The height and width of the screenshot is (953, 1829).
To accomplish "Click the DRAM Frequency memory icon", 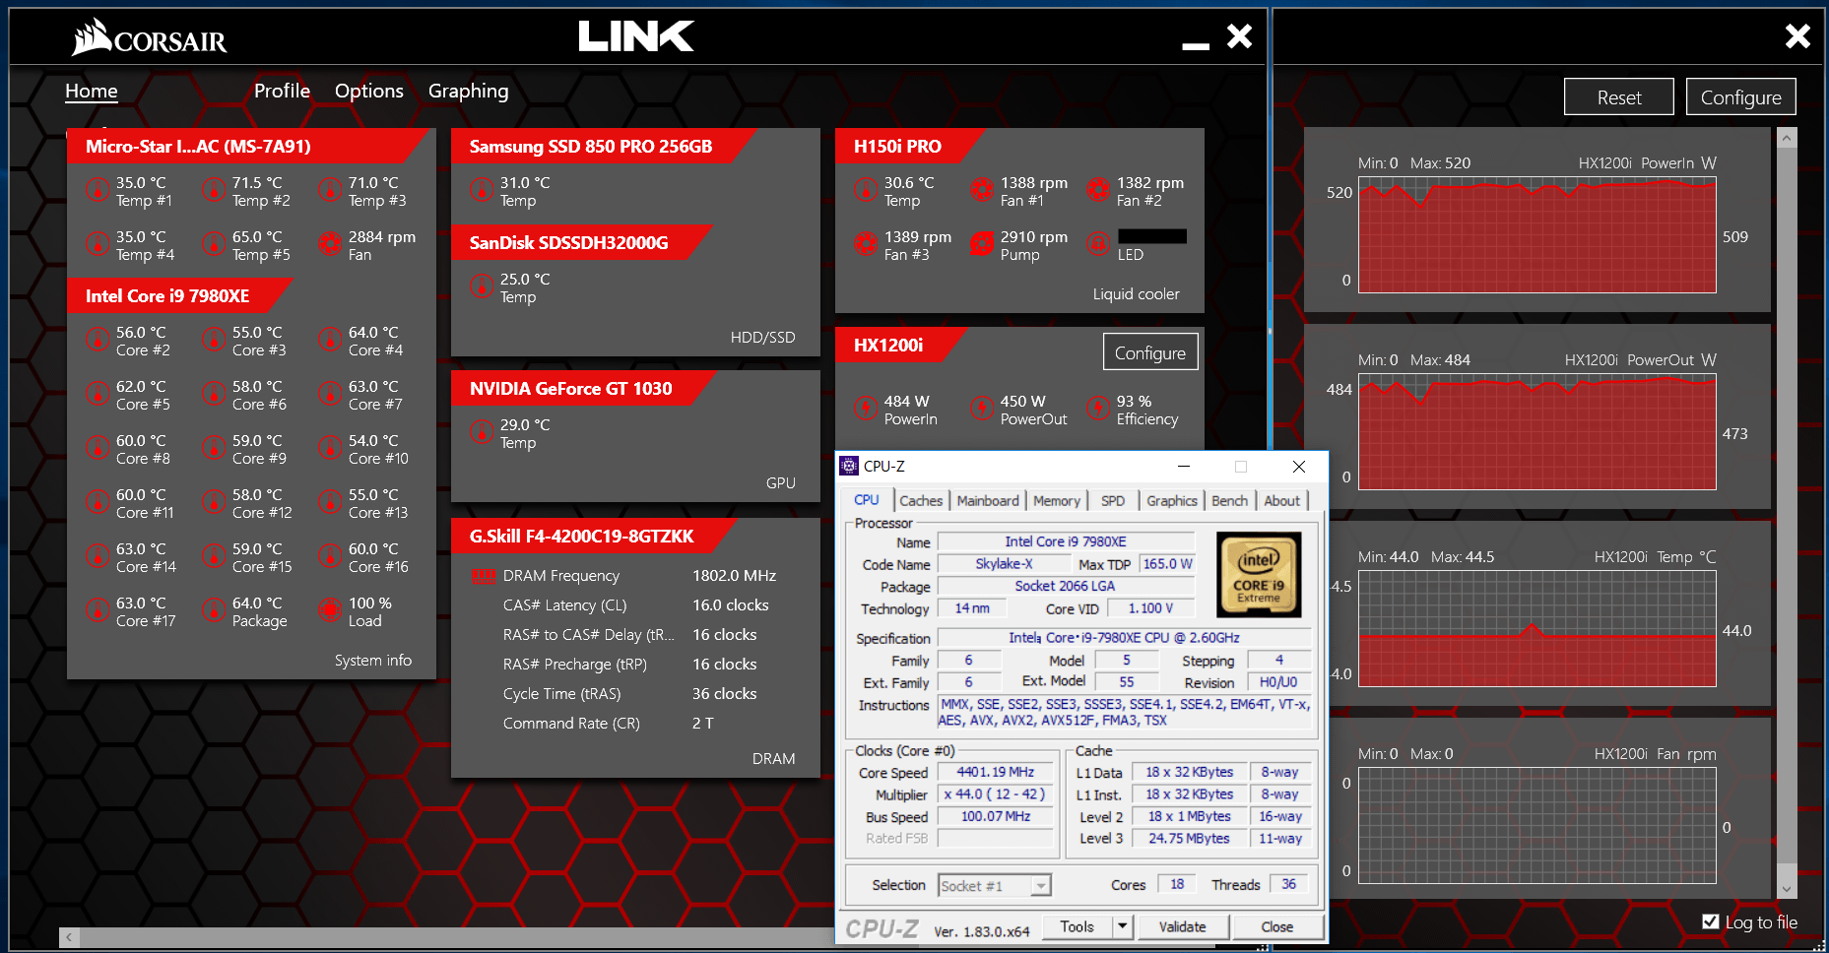I will [x=484, y=576].
